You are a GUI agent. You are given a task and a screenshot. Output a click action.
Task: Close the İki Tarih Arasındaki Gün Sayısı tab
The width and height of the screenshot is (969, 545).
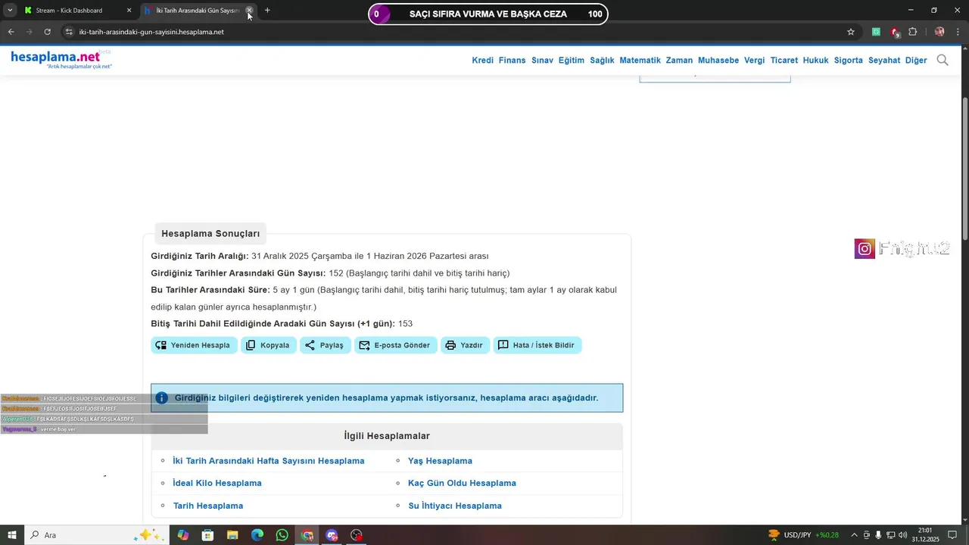click(x=249, y=11)
